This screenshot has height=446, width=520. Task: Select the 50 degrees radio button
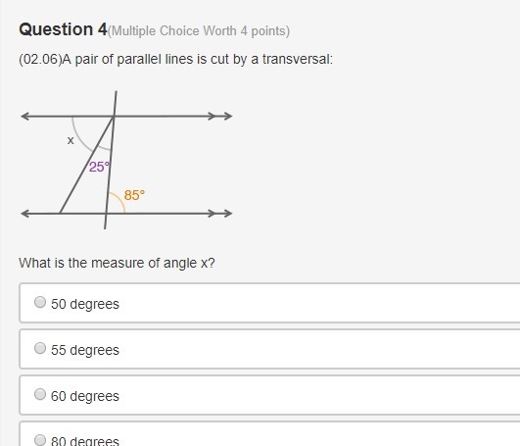[x=40, y=302]
